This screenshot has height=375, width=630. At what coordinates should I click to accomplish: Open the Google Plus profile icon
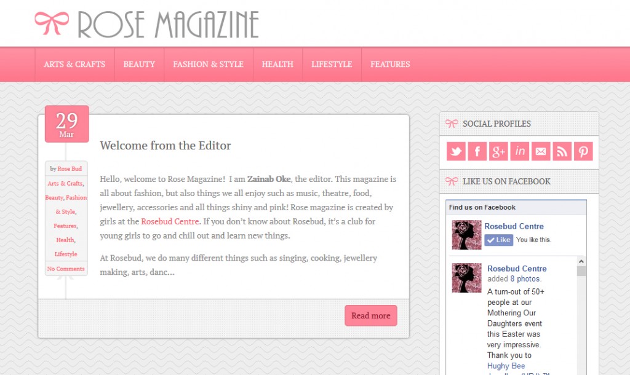498,151
